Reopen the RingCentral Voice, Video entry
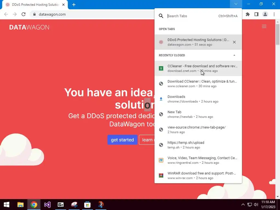This screenshot has height=210, width=280. [x=198, y=160]
